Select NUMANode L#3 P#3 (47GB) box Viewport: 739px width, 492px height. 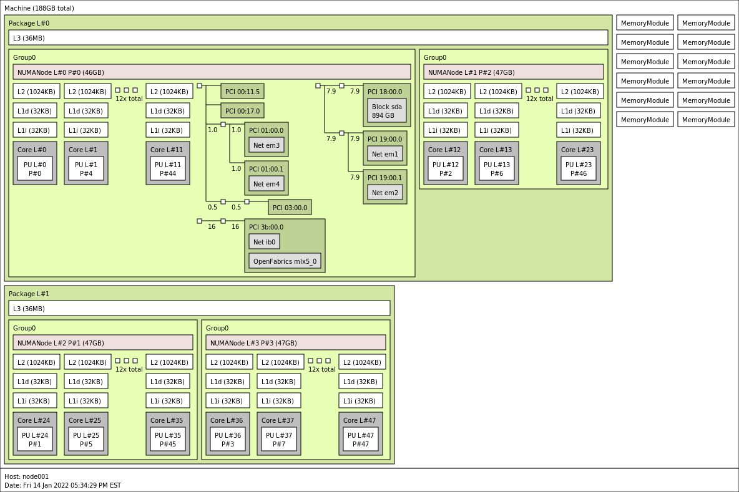tap(295, 343)
